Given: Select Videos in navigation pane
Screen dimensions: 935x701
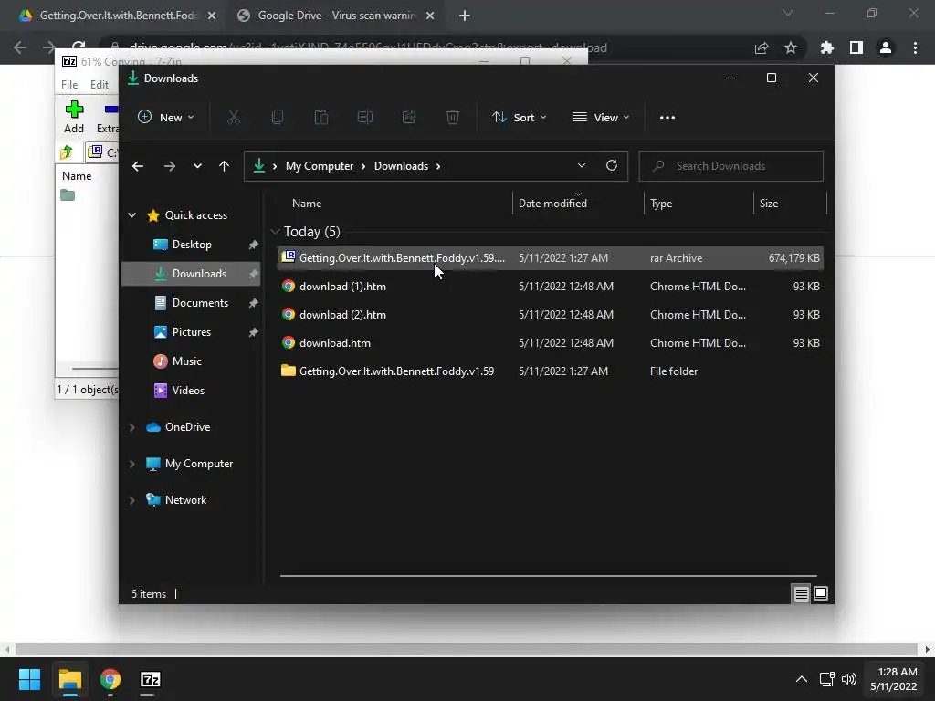Looking at the screenshot, I should coord(192,391).
